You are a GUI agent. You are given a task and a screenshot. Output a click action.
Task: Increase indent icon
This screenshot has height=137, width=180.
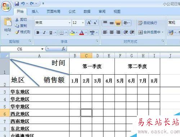point(132,32)
